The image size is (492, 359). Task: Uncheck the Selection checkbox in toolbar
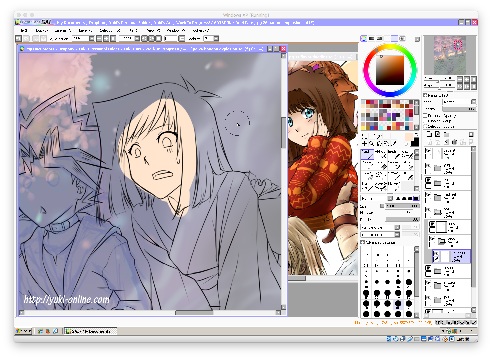pyautogui.click(x=51, y=39)
